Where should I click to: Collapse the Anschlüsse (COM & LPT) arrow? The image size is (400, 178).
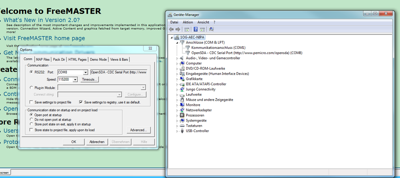tap(177, 43)
